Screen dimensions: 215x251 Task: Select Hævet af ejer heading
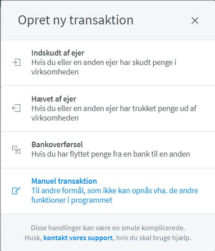point(54,99)
